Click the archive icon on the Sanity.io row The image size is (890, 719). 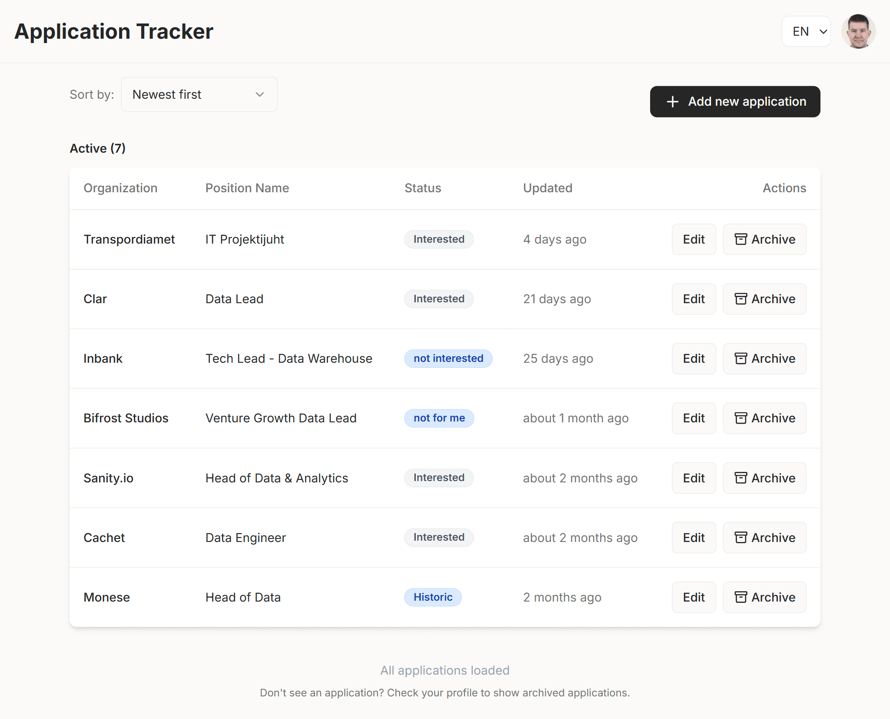tap(741, 478)
